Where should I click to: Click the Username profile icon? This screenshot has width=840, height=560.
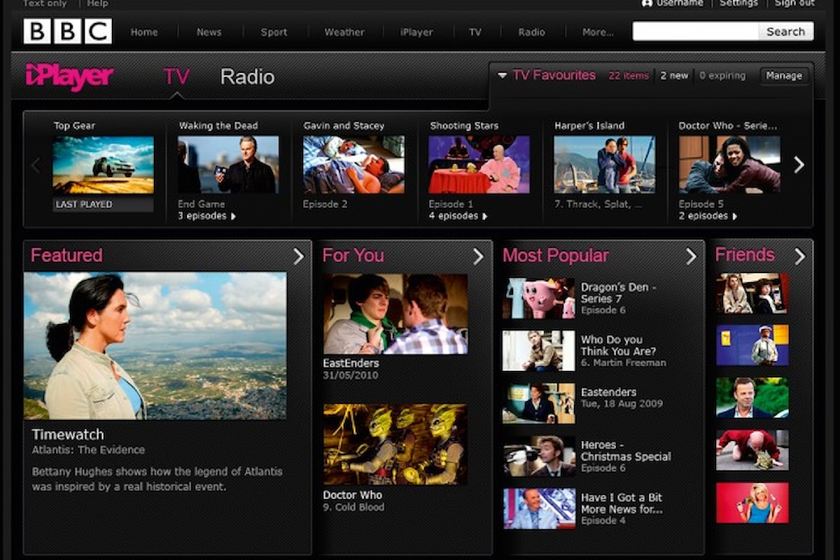[x=647, y=3]
